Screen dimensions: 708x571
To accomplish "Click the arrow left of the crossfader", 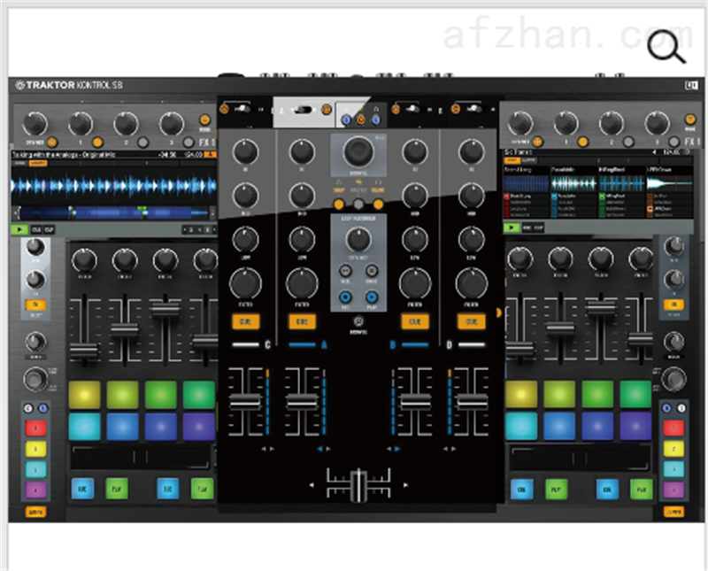I will point(312,485).
